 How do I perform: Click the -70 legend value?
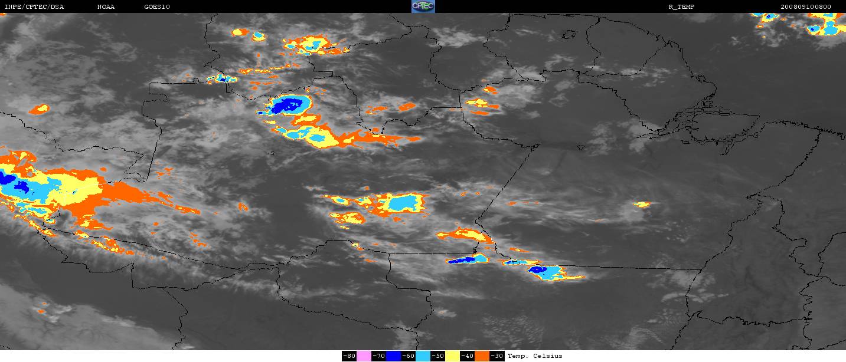click(378, 356)
